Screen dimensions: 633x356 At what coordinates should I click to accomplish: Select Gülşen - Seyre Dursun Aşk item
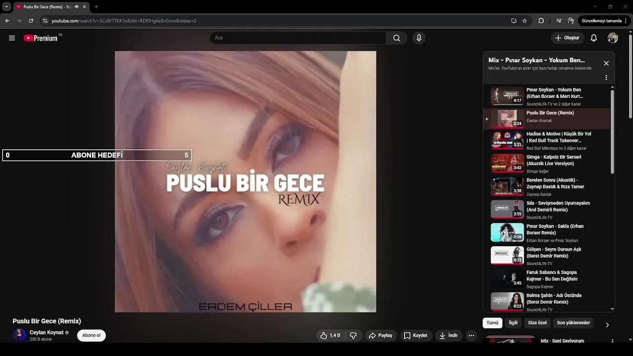coord(546,256)
